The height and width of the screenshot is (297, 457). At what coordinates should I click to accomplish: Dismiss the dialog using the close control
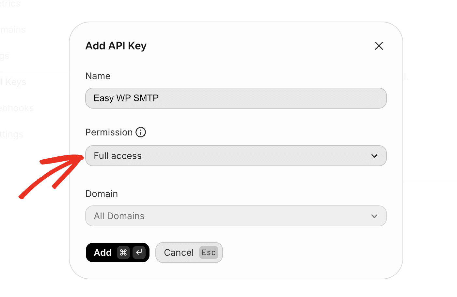pyautogui.click(x=379, y=46)
